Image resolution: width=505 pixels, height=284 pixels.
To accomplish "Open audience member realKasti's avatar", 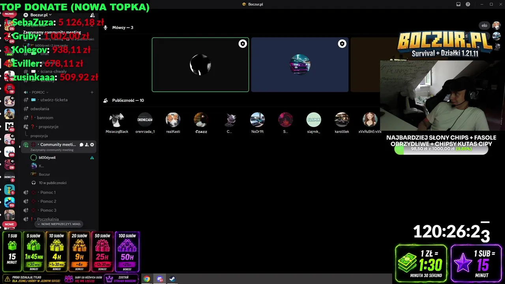I will (173, 120).
